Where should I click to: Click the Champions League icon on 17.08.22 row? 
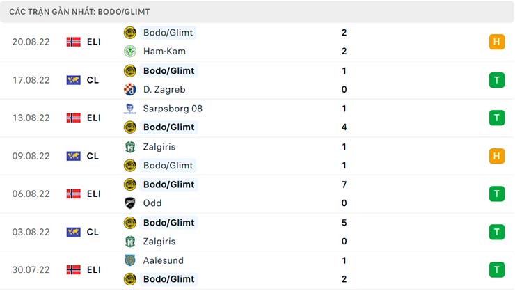point(73,80)
